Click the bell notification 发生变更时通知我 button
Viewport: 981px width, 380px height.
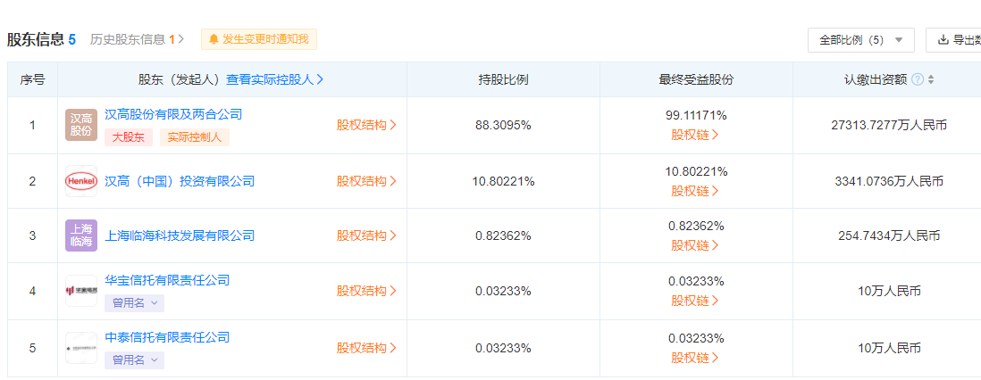(259, 39)
